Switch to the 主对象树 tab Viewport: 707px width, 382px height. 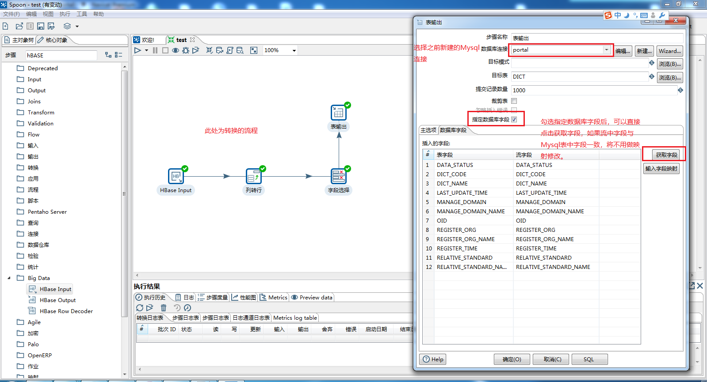pos(19,40)
